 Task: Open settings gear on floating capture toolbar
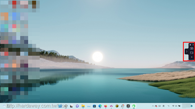(190, 45)
